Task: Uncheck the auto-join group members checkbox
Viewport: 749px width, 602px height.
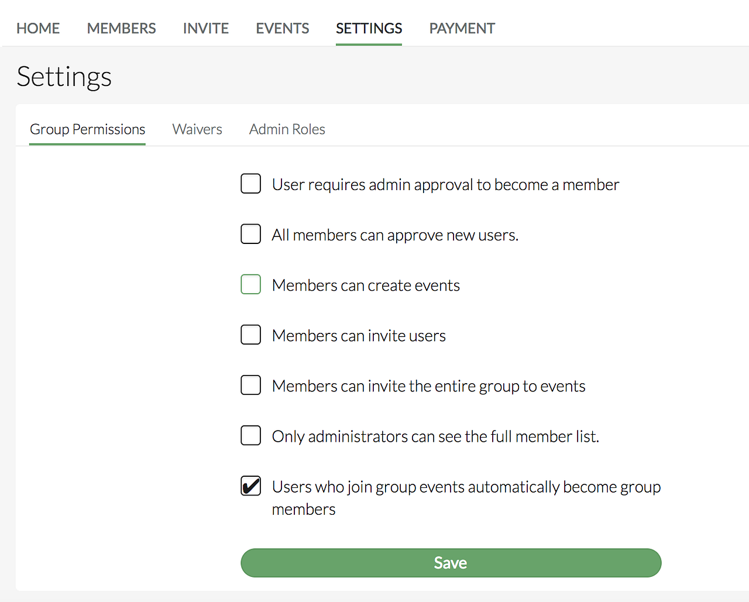Action: click(x=250, y=486)
